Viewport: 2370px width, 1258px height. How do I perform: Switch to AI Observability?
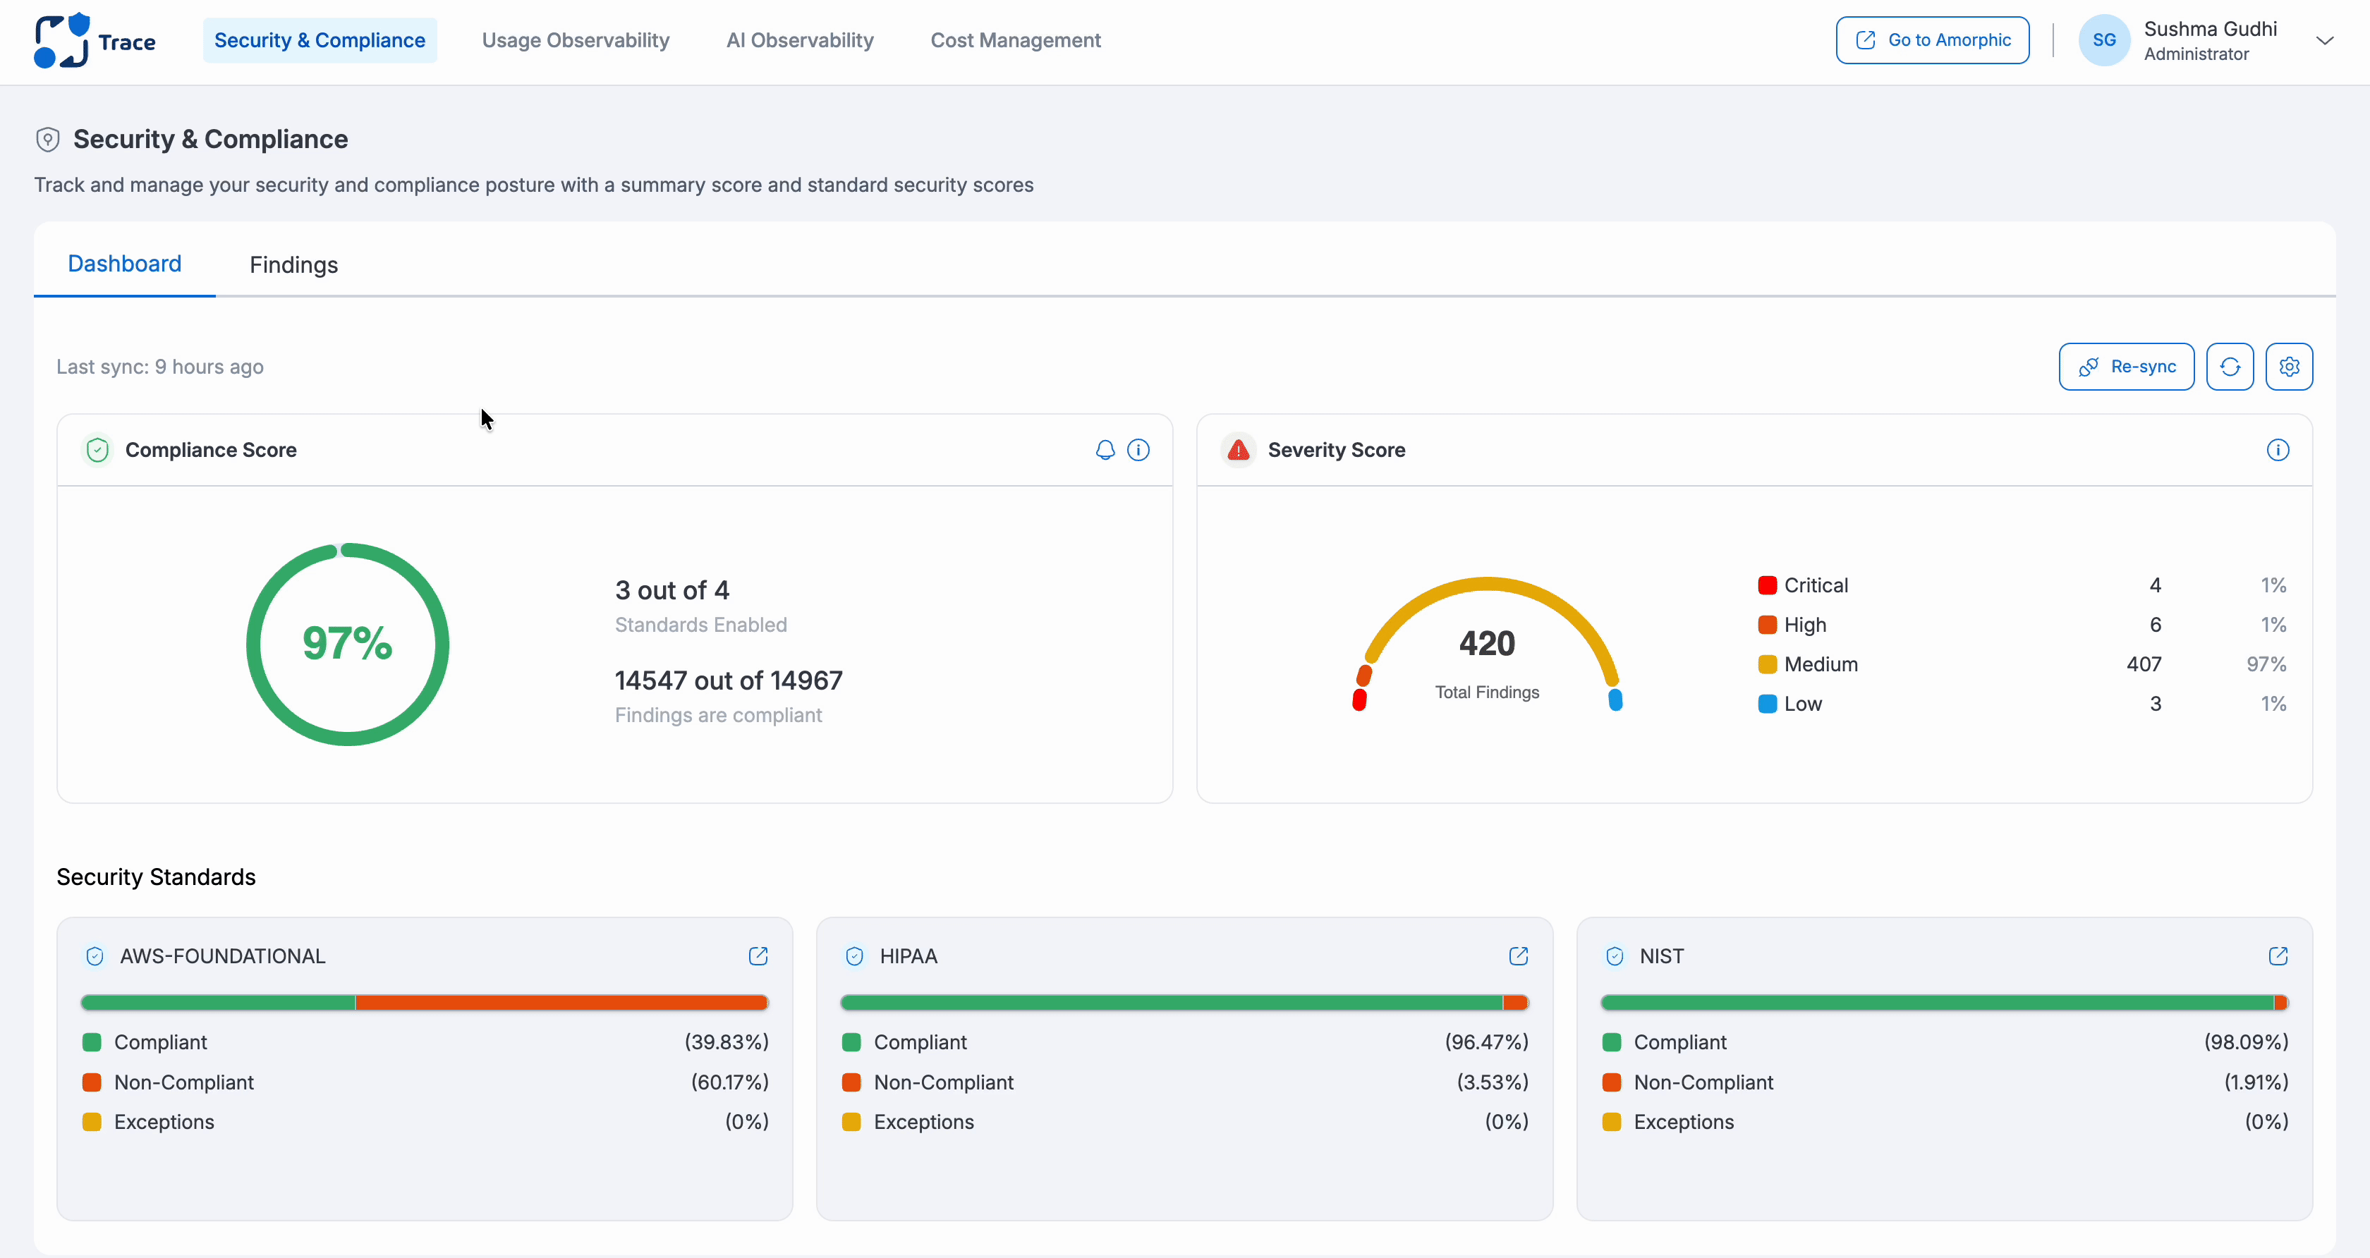(x=799, y=40)
